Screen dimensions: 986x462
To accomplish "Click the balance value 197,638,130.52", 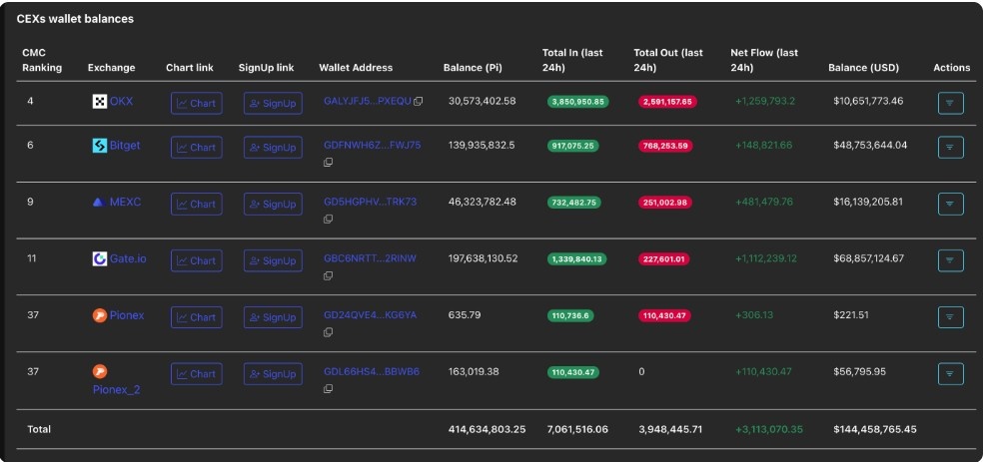I will (x=483, y=258).
